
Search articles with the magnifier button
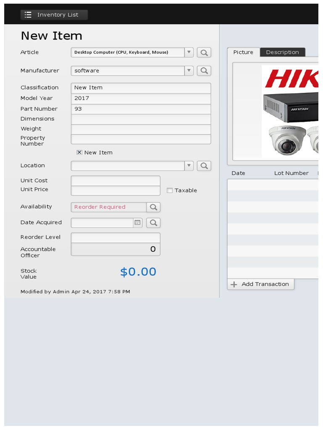pyautogui.click(x=204, y=52)
